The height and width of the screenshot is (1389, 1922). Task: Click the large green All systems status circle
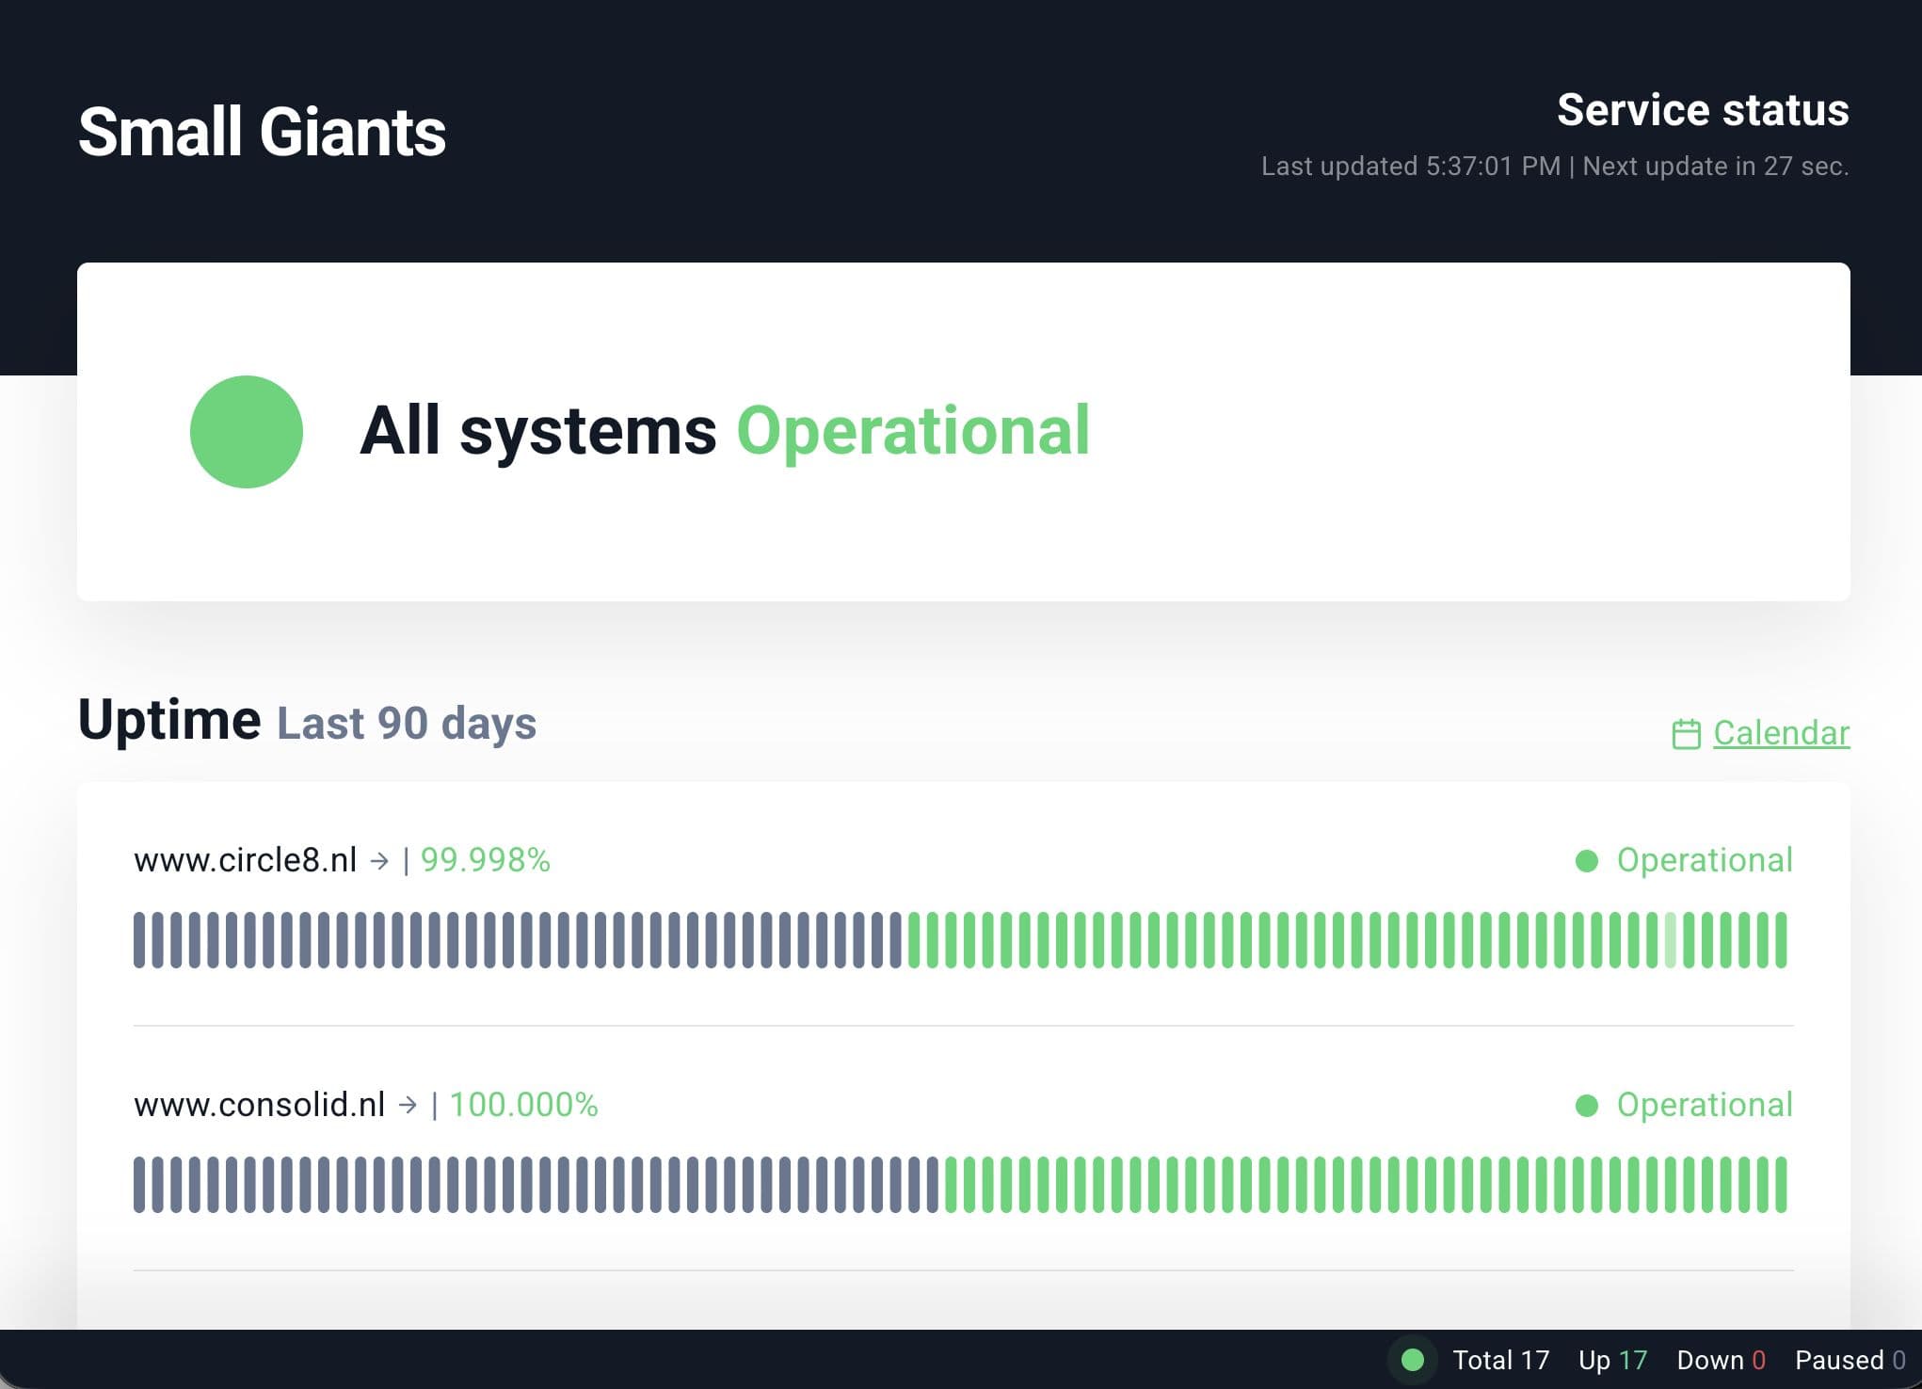pos(247,432)
